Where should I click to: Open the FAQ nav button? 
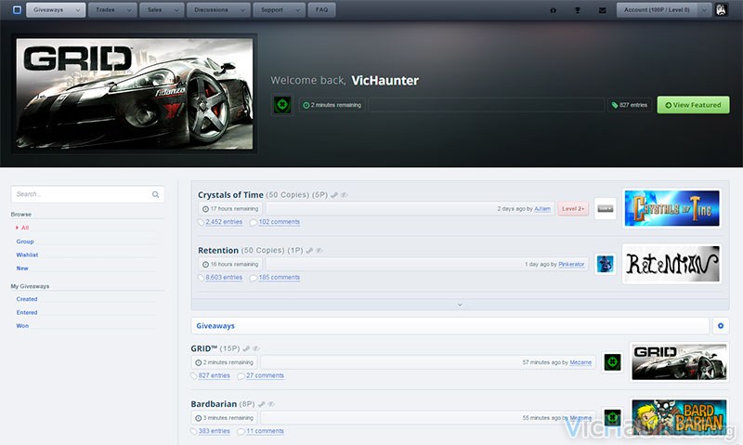321,10
